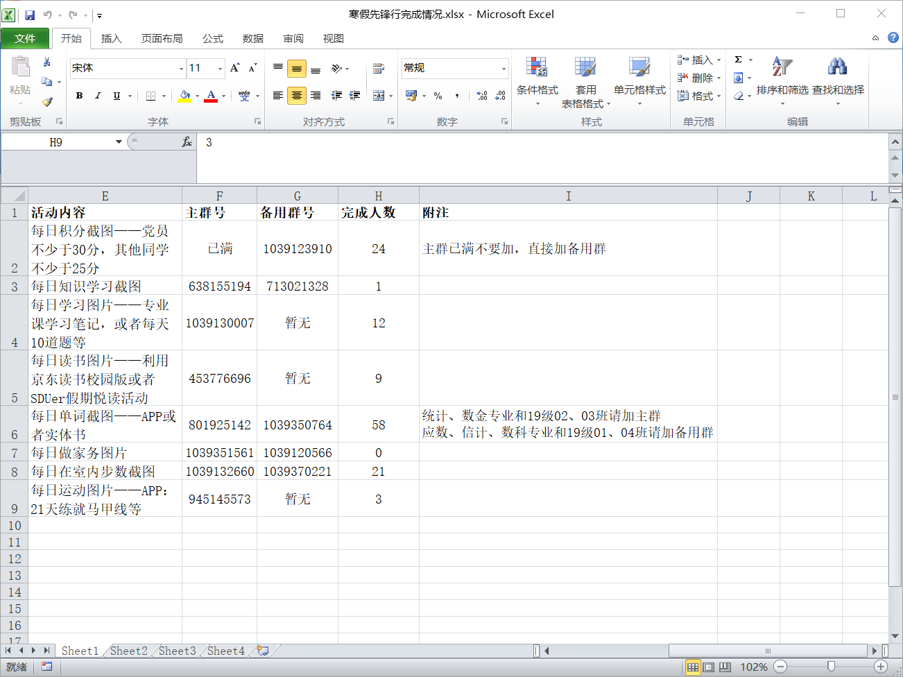Open the font name dropdown (宋体)
Screen dimensions: 903x677
[x=181, y=68]
